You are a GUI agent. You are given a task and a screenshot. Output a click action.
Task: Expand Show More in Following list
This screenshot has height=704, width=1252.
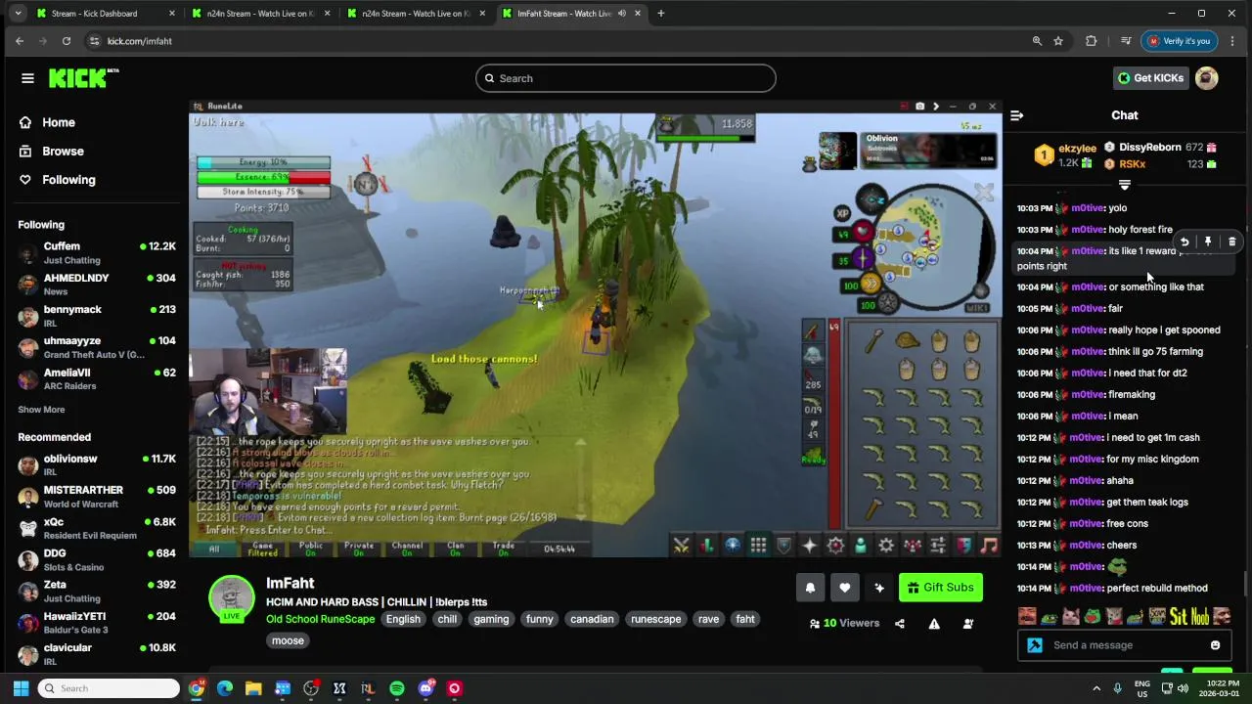[x=41, y=410]
